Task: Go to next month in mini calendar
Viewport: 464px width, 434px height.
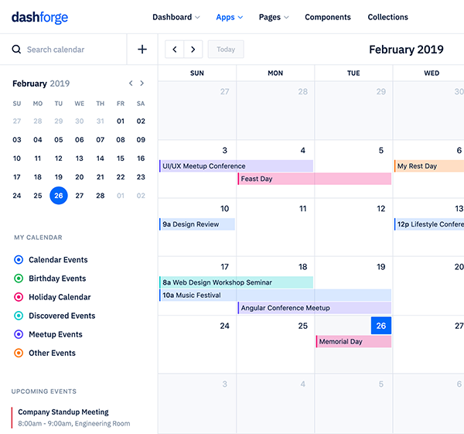Action: [142, 84]
